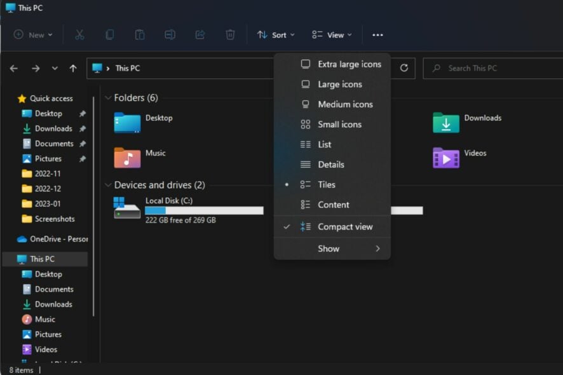Click the 8 items status text
The image size is (563, 375).
point(21,370)
